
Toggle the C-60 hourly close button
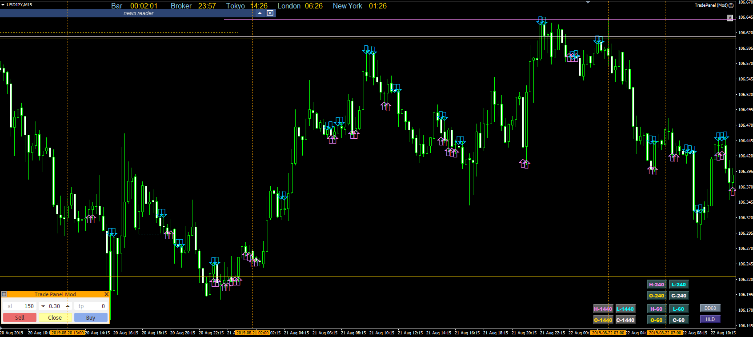click(678, 320)
